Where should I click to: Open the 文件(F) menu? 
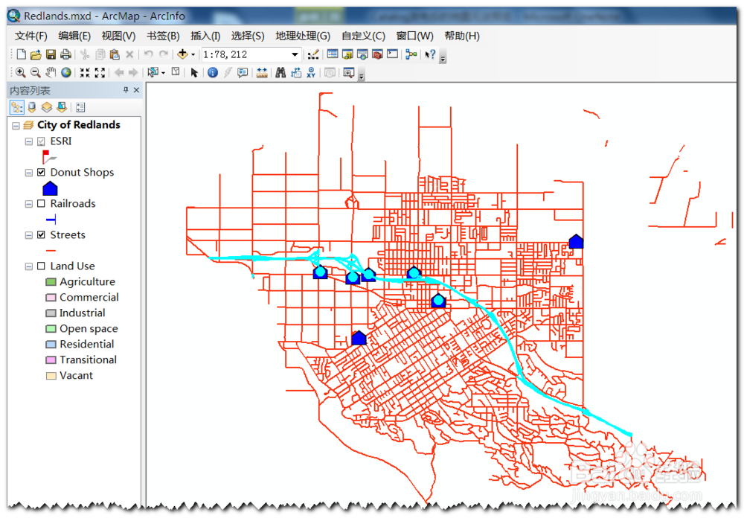point(31,36)
